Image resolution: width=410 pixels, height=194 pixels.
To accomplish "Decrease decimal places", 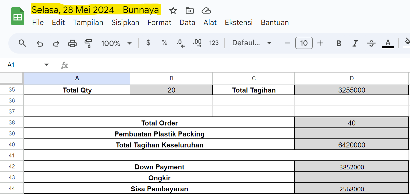I will 181,43.
